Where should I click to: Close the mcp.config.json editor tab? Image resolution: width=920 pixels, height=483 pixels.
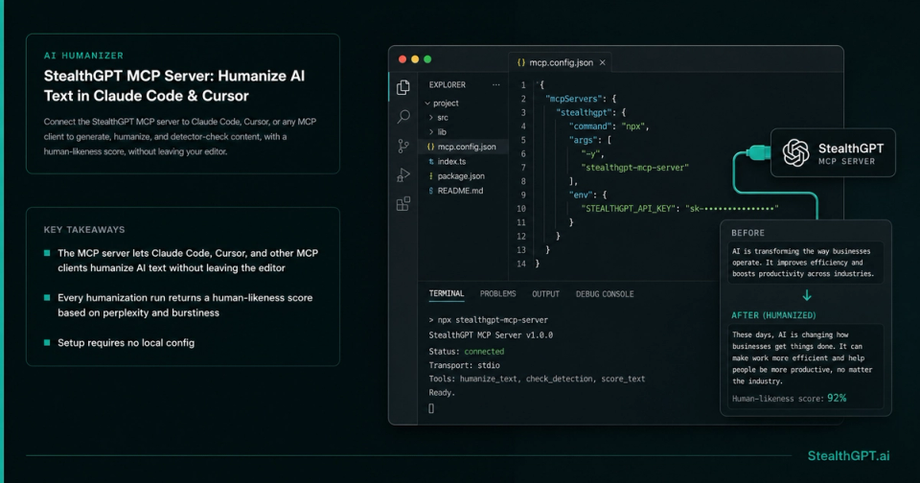[603, 62]
